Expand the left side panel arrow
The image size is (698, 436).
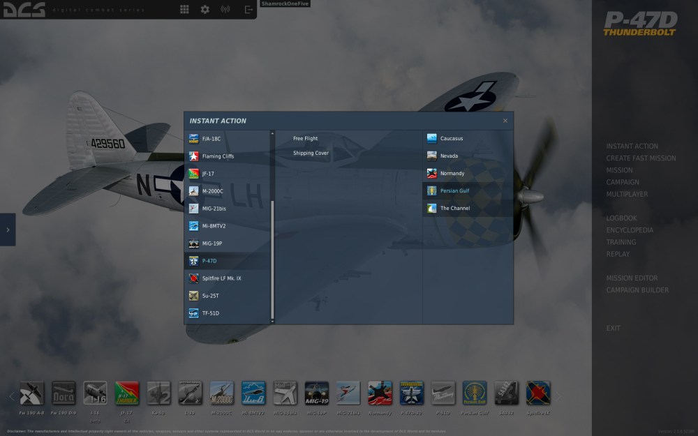[x=8, y=230]
